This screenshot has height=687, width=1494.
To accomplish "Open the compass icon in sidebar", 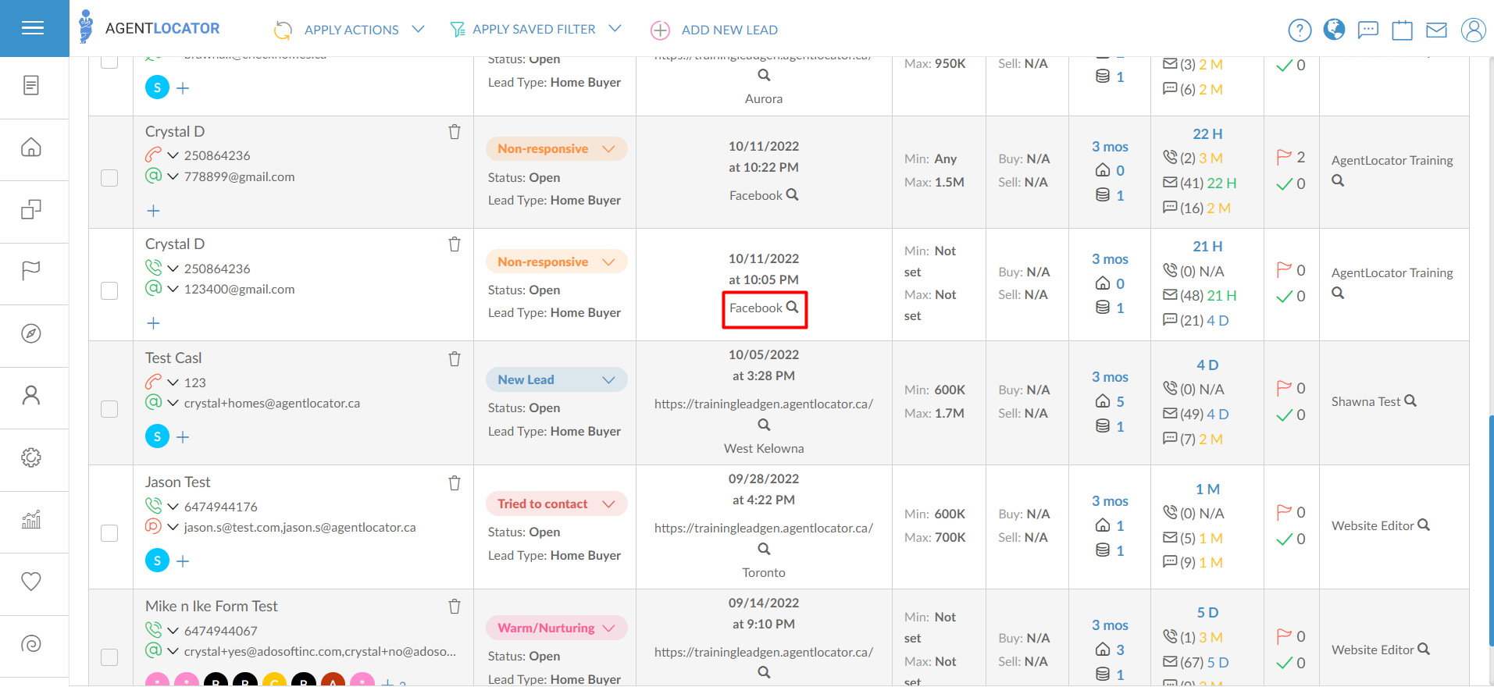I will click(x=31, y=333).
